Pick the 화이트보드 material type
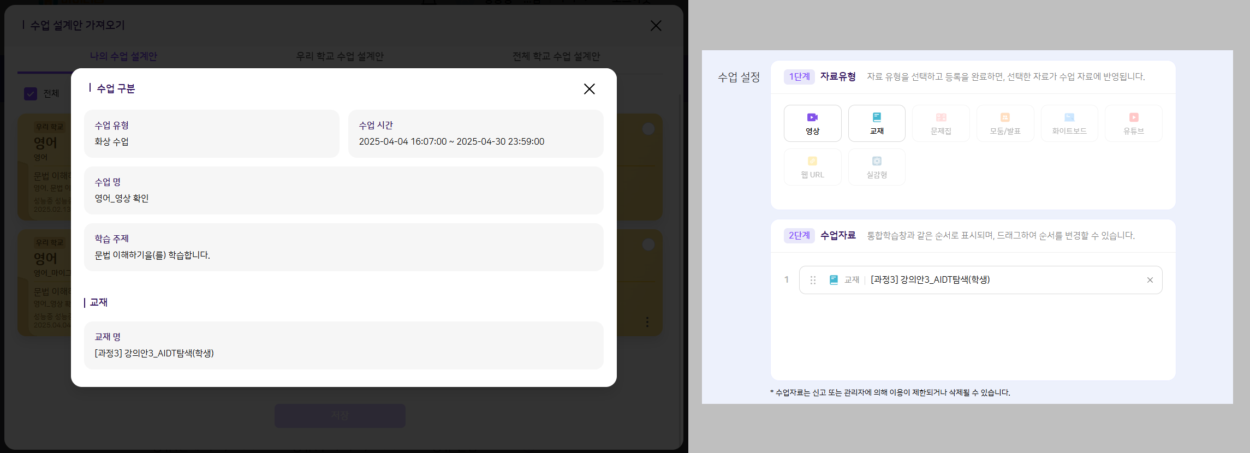The height and width of the screenshot is (453, 1250). pos(1069,123)
